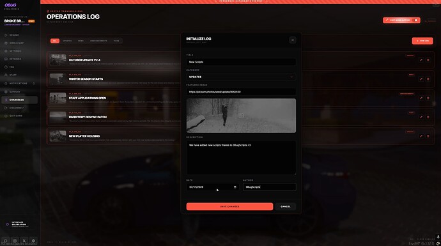Open the Winter Season Starts thumbnail
Viewport: 441px width, 246px height.
[x=58, y=79]
